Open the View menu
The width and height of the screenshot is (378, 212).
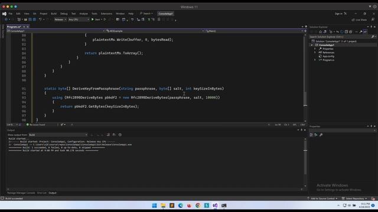(x=27, y=14)
